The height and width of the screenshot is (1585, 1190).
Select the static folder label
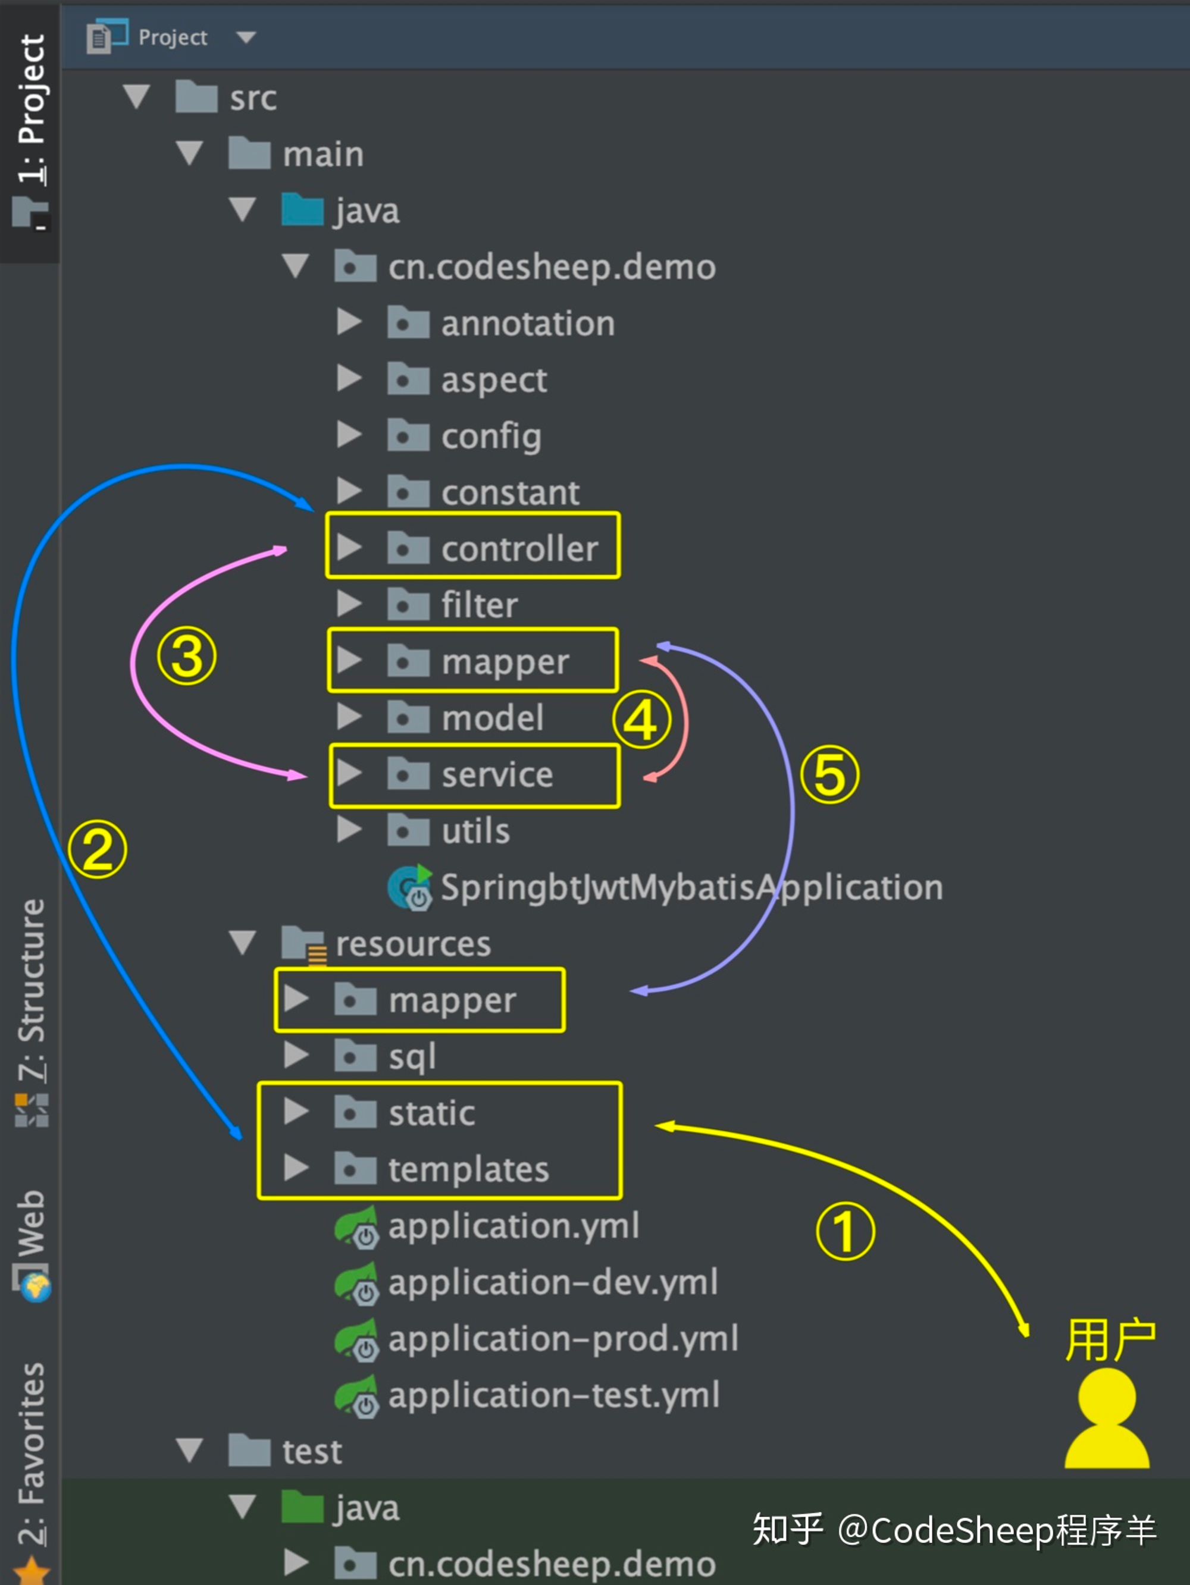pyautogui.click(x=431, y=1113)
